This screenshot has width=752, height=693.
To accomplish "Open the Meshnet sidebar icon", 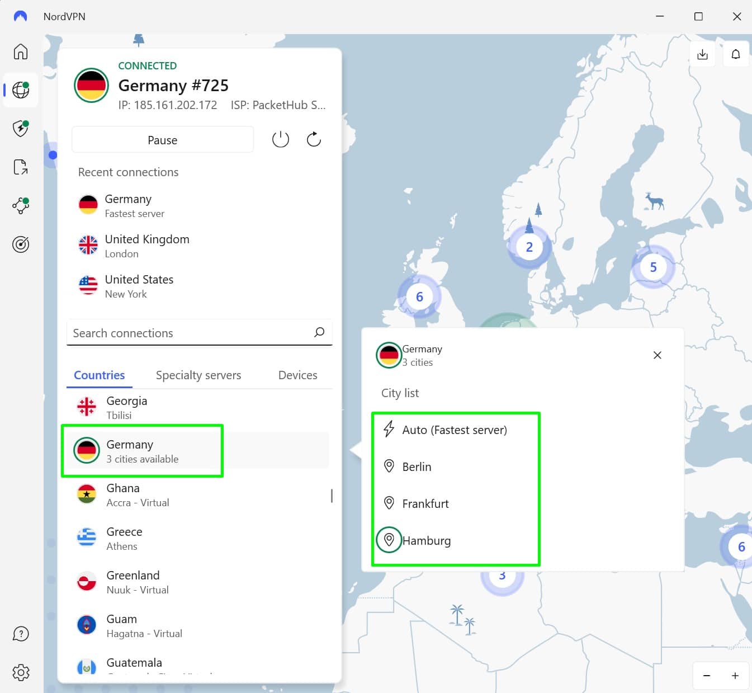I will 21,205.
